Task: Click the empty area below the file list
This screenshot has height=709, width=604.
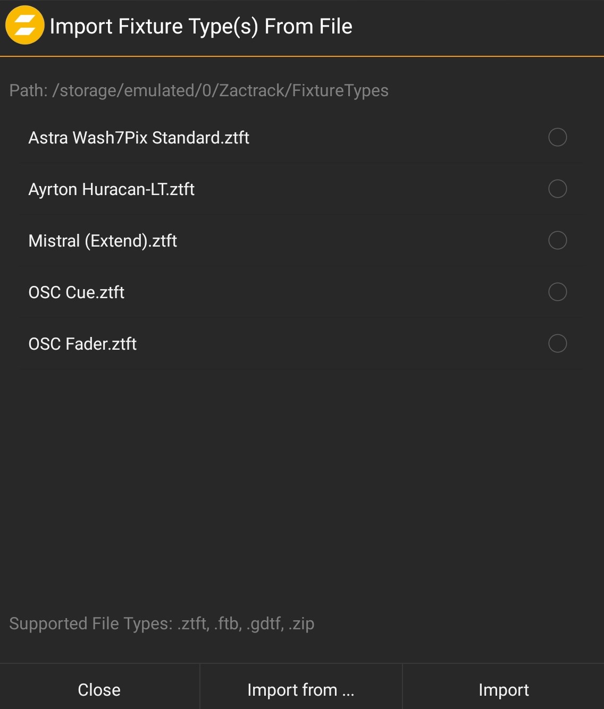Action: click(302, 478)
